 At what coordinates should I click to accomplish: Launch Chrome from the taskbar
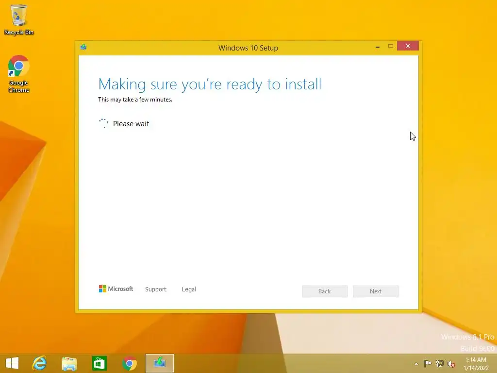[x=129, y=363]
